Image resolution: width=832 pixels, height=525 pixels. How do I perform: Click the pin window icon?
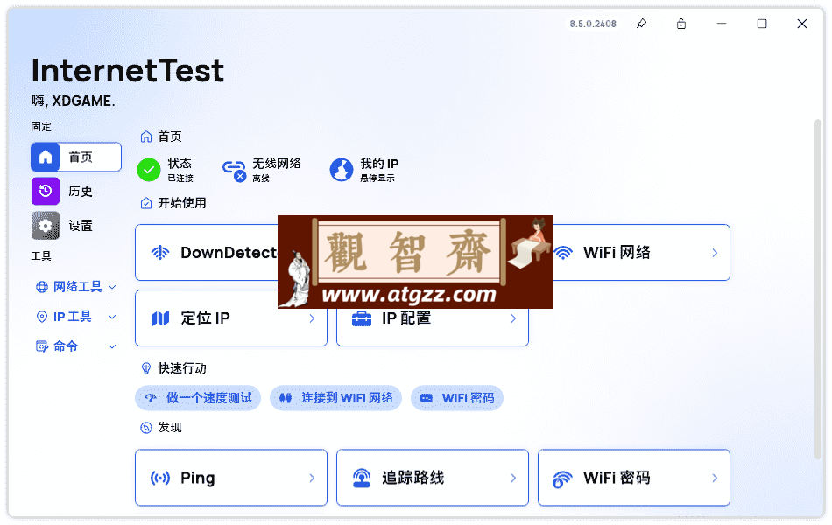tap(641, 24)
